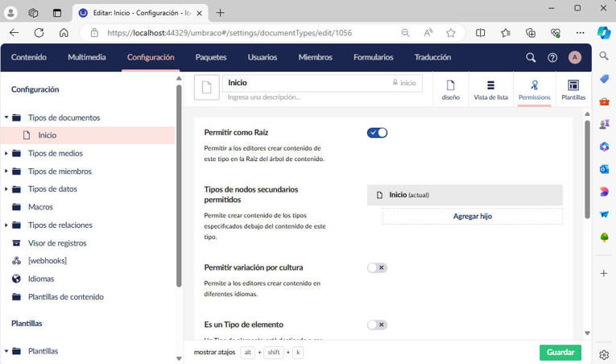Open Copilot icon in Edge sidebar
This screenshot has height=364, width=616.
604,32
